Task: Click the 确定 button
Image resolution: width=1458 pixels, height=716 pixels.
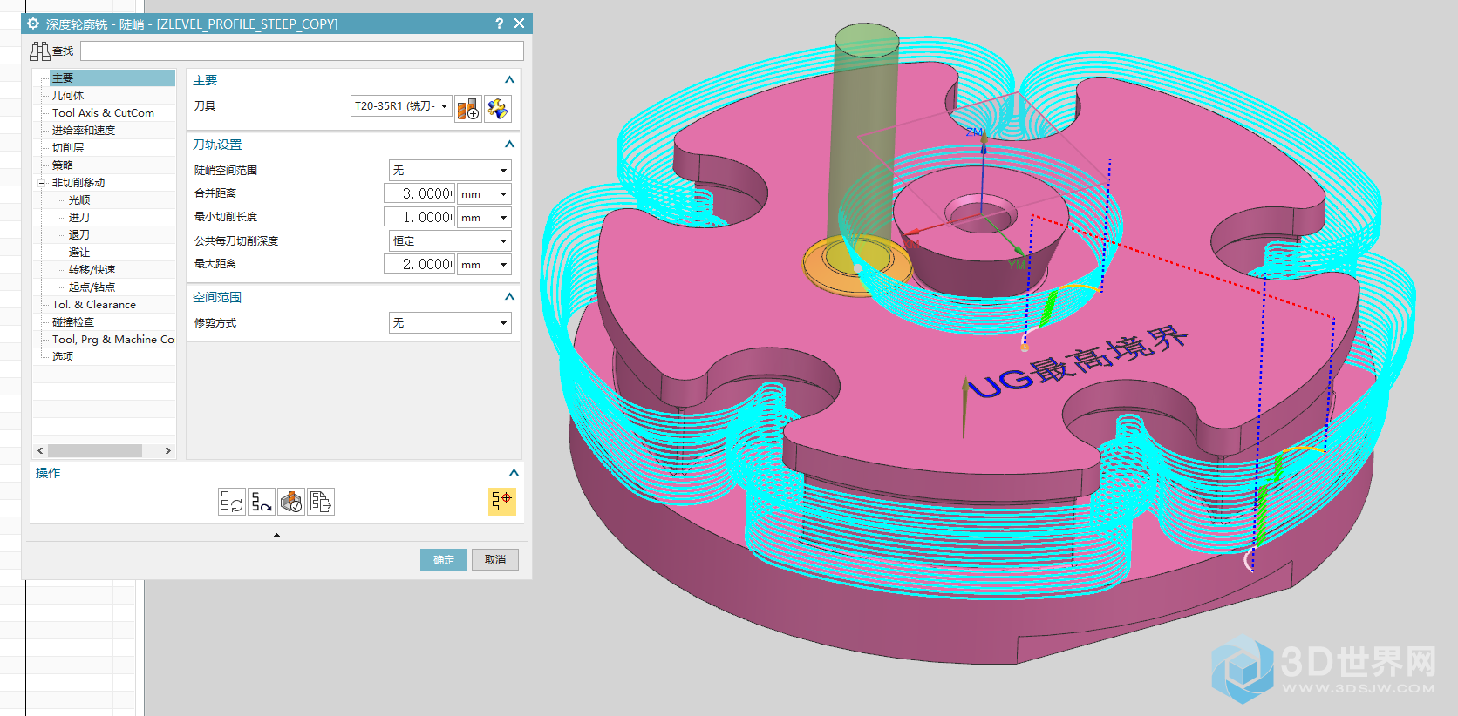Action: pyautogui.click(x=444, y=559)
